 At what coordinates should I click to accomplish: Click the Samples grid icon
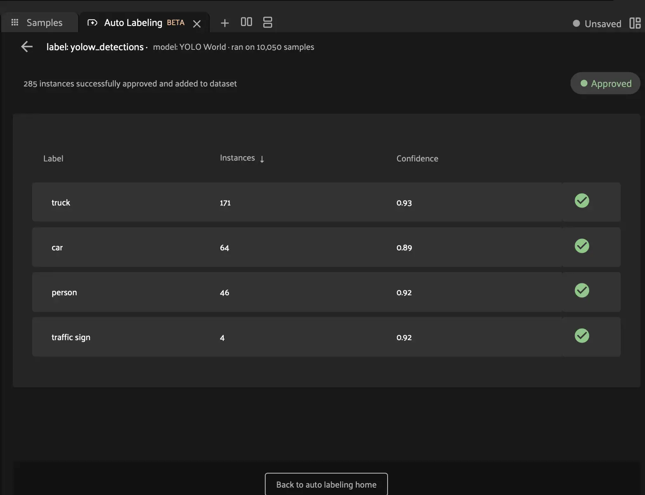coord(15,23)
